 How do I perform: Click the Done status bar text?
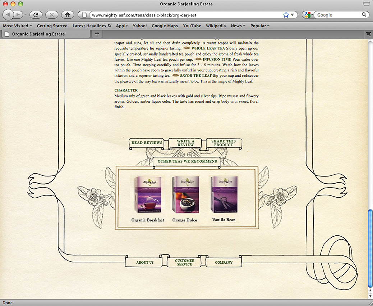[8, 303]
